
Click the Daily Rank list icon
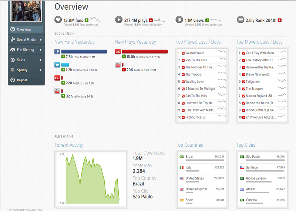point(240,20)
